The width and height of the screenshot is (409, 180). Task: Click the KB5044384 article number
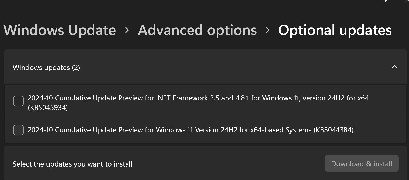[334, 130]
